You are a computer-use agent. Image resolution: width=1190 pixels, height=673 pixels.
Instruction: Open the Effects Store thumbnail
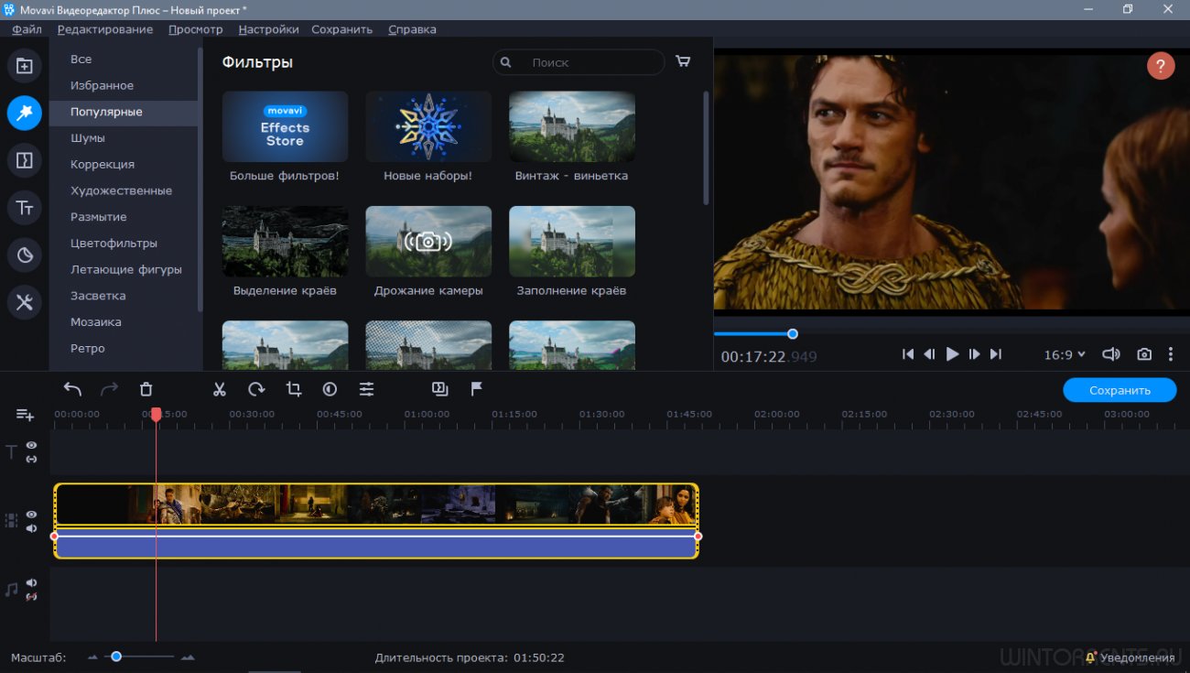tap(285, 126)
